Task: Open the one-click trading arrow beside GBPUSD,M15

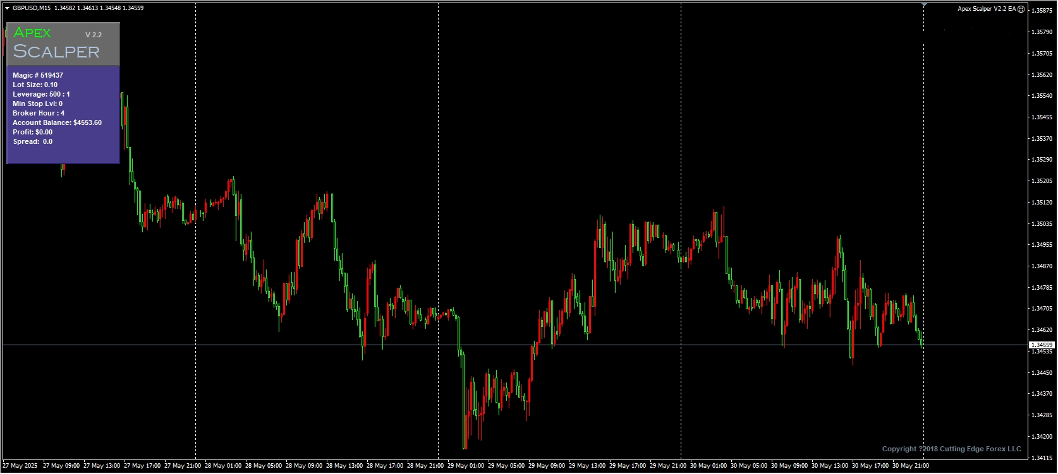Action: tap(7, 8)
